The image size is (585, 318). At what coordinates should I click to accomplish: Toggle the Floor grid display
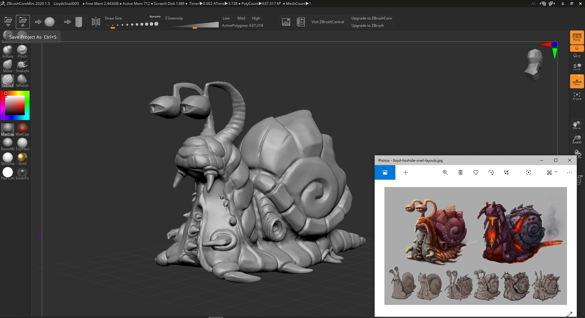[x=577, y=82]
